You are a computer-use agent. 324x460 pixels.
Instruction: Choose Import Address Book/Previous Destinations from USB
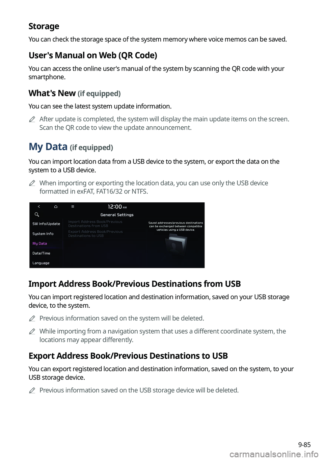coord(95,224)
